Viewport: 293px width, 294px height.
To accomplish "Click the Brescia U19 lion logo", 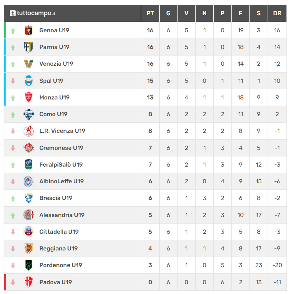I will tap(29, 198).
